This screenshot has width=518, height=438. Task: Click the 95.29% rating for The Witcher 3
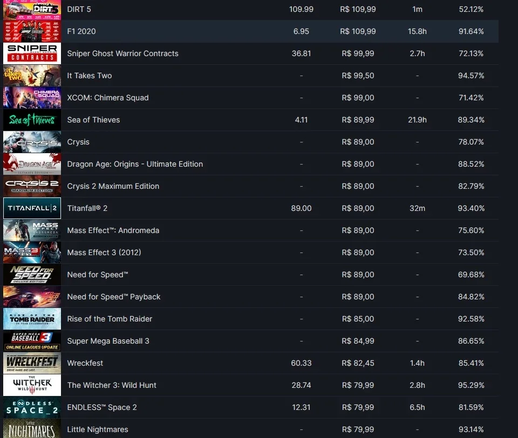(x=471, y=386)
